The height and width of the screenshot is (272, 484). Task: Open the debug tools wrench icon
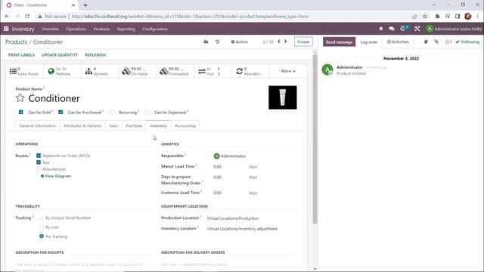click(x=417, y=29)
